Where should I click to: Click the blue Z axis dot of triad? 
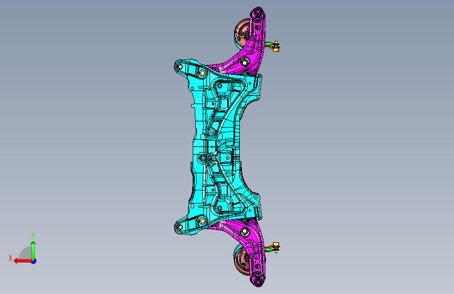[34, 261]
